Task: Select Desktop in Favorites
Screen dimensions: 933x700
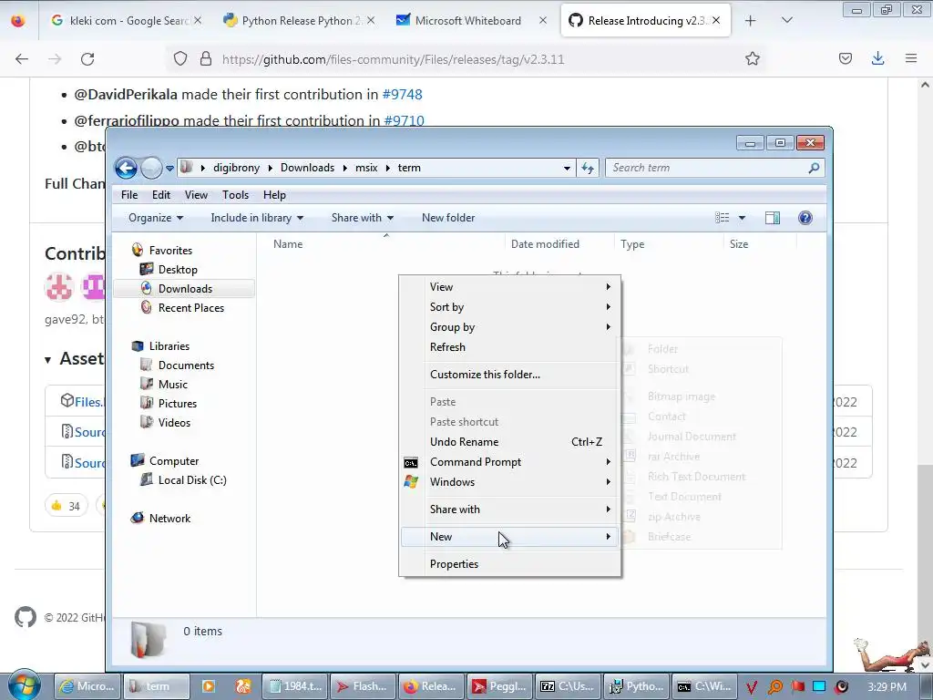Action: (178, 270)
